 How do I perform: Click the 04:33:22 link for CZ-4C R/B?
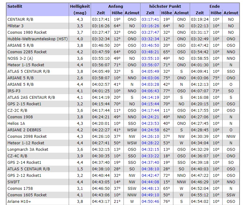tap(150, 156)
